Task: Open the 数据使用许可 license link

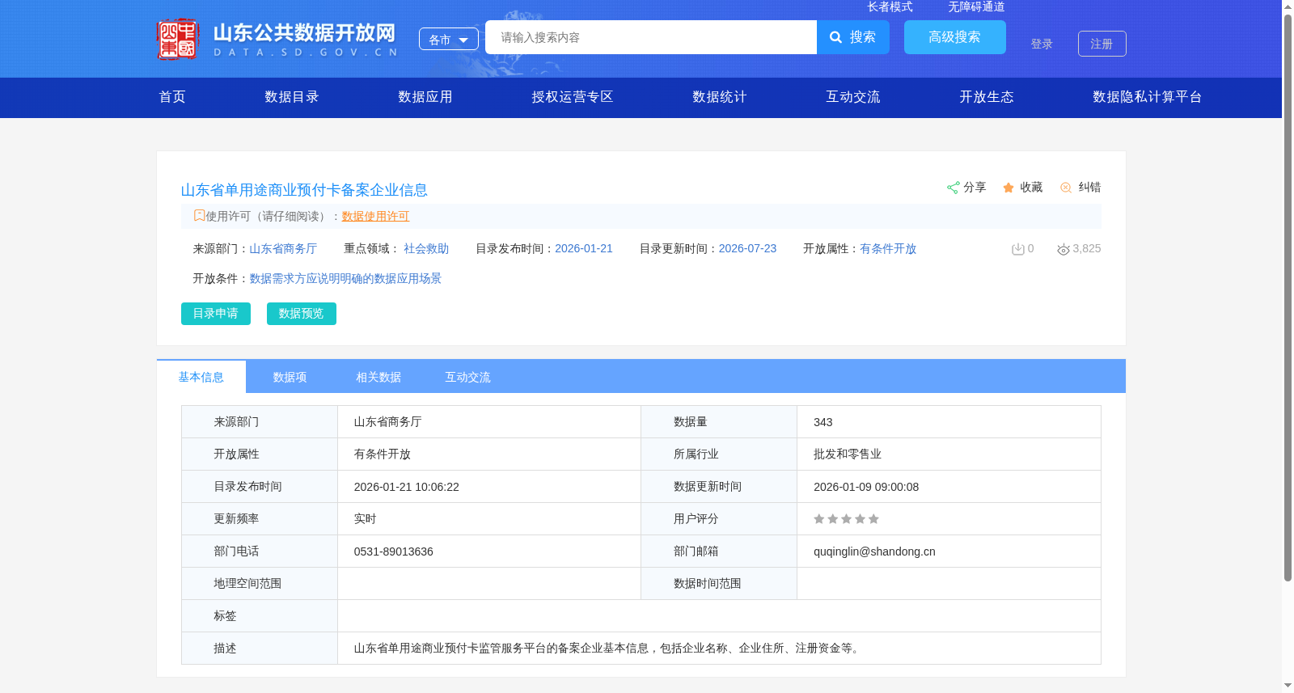Action: click(375, 216)
